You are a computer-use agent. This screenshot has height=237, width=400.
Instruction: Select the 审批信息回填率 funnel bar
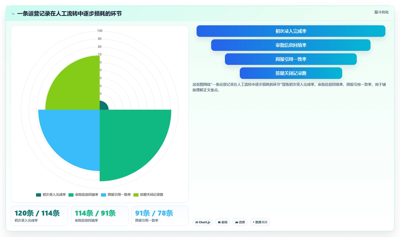[x=291, y=45]
